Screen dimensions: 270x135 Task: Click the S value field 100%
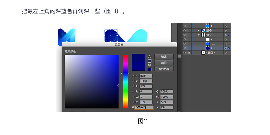click(146, 81)
